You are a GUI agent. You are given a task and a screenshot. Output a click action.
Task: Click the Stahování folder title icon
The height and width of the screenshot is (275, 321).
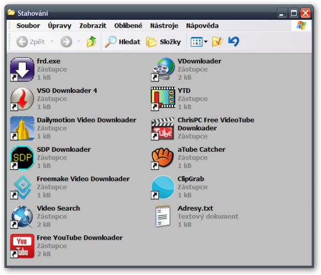pos(11,13)
